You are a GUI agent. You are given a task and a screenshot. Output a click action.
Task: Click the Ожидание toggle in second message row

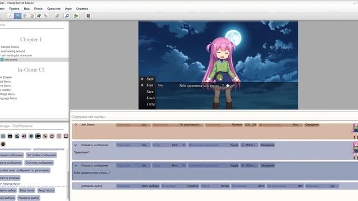pyautogui.click(x=267, y=166)
